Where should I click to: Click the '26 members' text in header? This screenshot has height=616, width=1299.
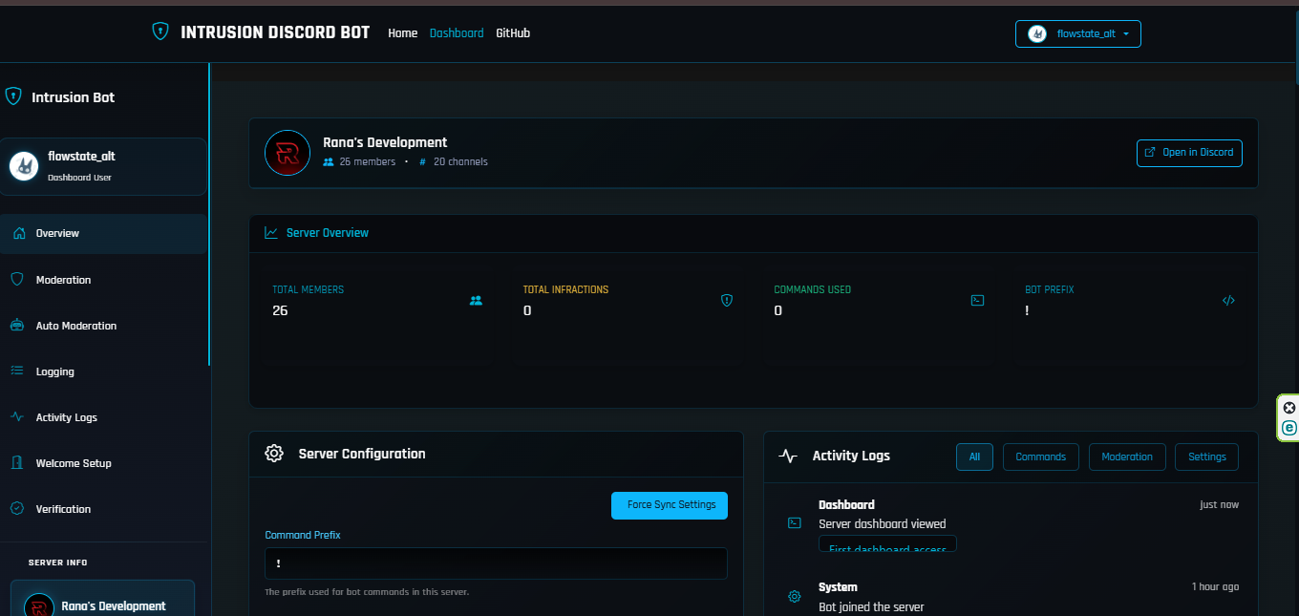[368, 161]
